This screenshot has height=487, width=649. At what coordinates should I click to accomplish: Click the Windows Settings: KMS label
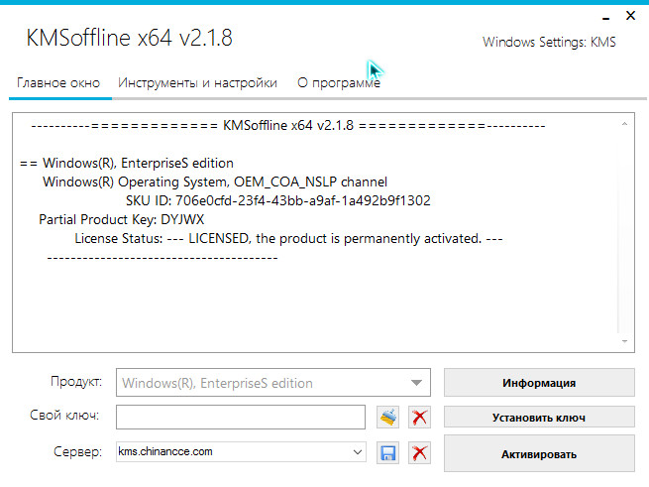pos(549,43)
